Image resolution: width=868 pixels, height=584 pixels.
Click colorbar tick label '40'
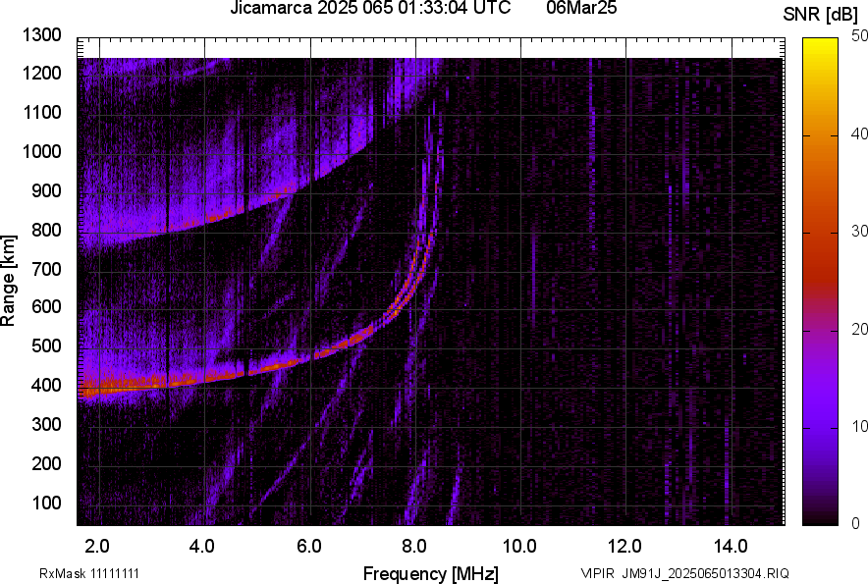(860, 133)
